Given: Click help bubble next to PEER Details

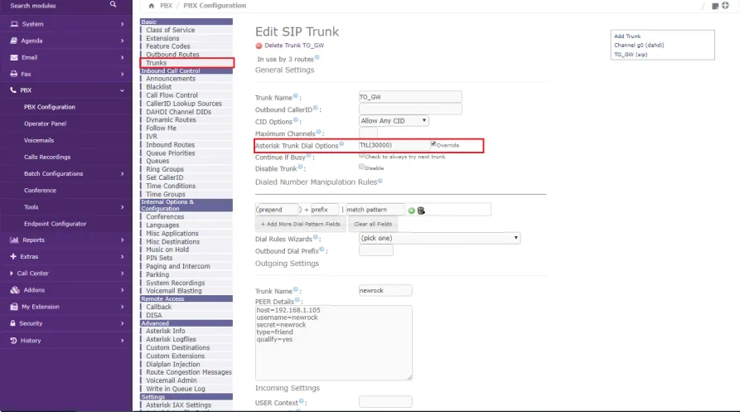Looking at the screenshot, I should [x=297, y=300].
